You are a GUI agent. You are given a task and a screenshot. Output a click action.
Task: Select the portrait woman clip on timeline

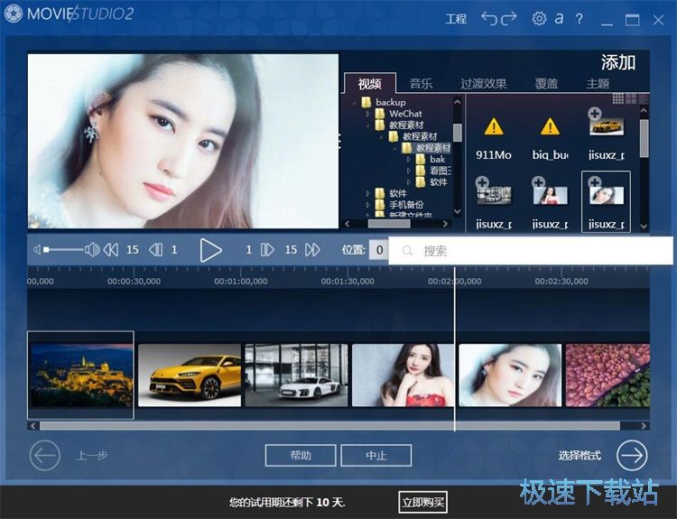[510, 375]
